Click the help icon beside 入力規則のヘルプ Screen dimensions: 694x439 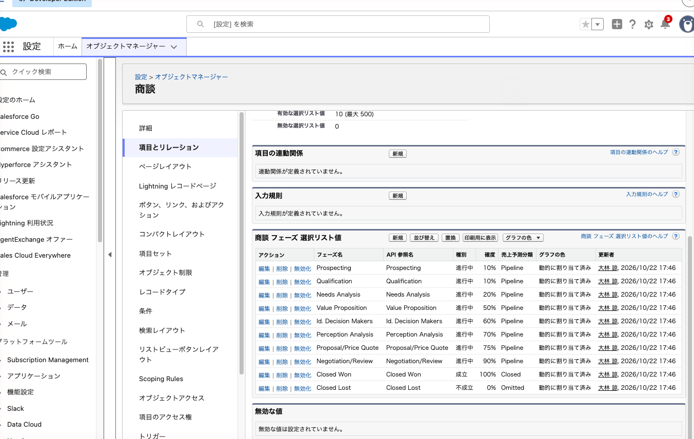click(x=676, y=195)
